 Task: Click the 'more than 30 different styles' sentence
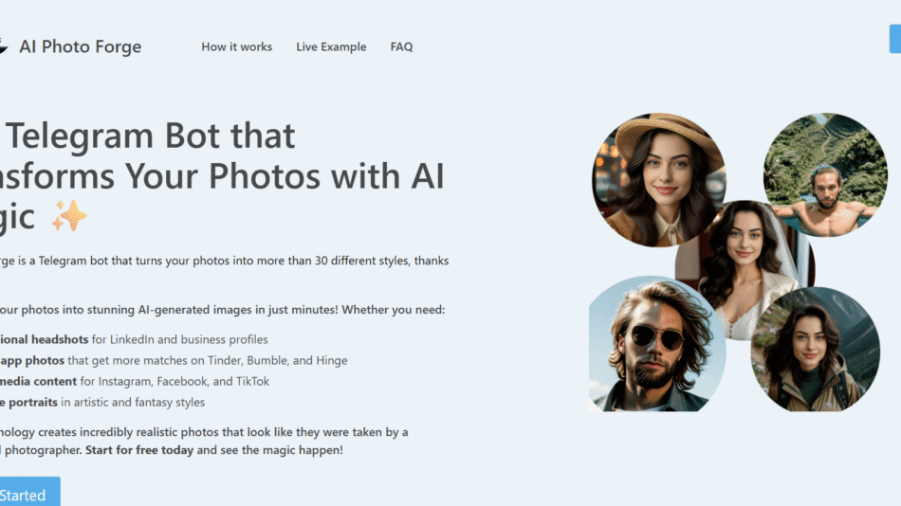[x=224, y=261]
